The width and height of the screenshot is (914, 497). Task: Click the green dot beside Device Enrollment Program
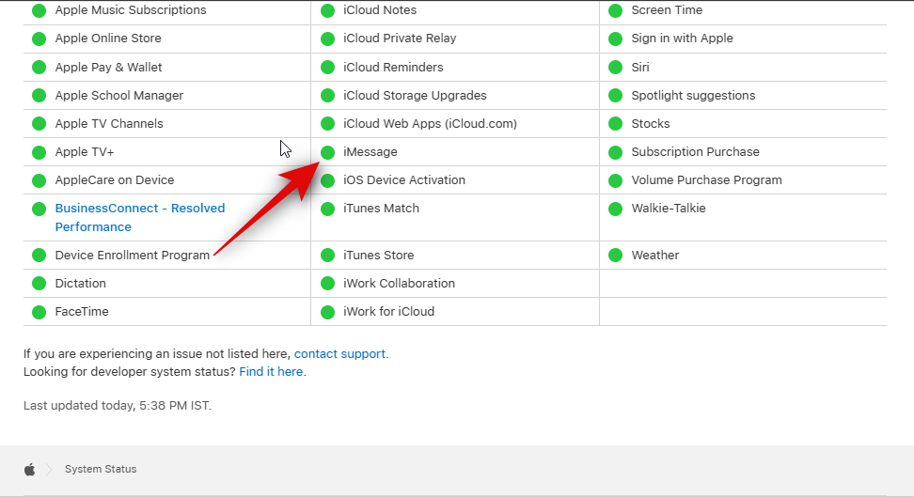click(x=39, y=256)
